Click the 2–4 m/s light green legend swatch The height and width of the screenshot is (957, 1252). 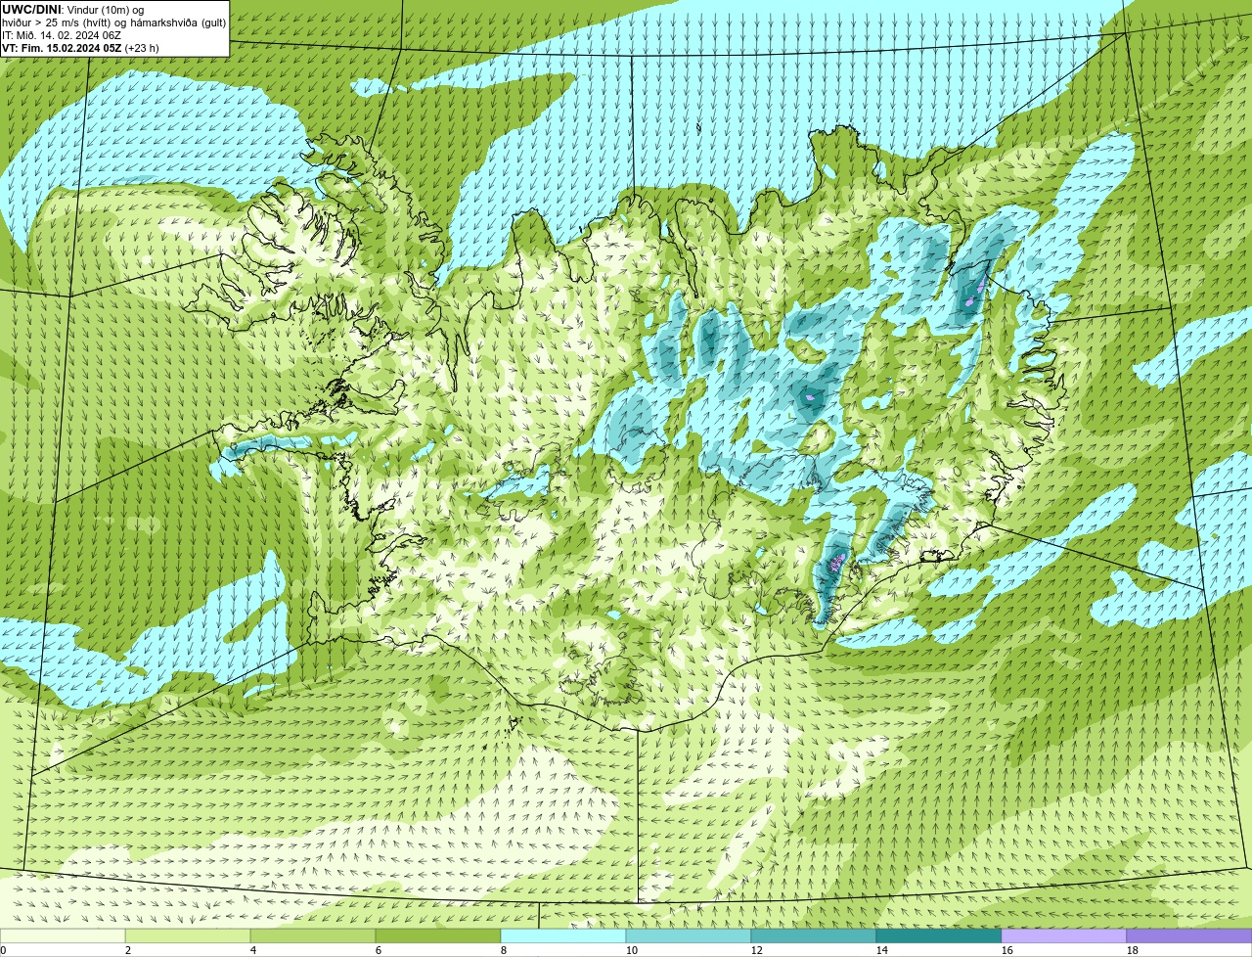pos(188,935)
